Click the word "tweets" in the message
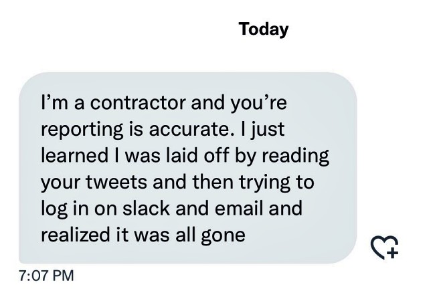This screenshot has height=293, width=435. tap(116, 182)
